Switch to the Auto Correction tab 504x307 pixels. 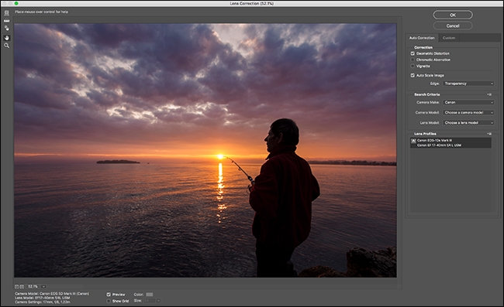(422, 38)
